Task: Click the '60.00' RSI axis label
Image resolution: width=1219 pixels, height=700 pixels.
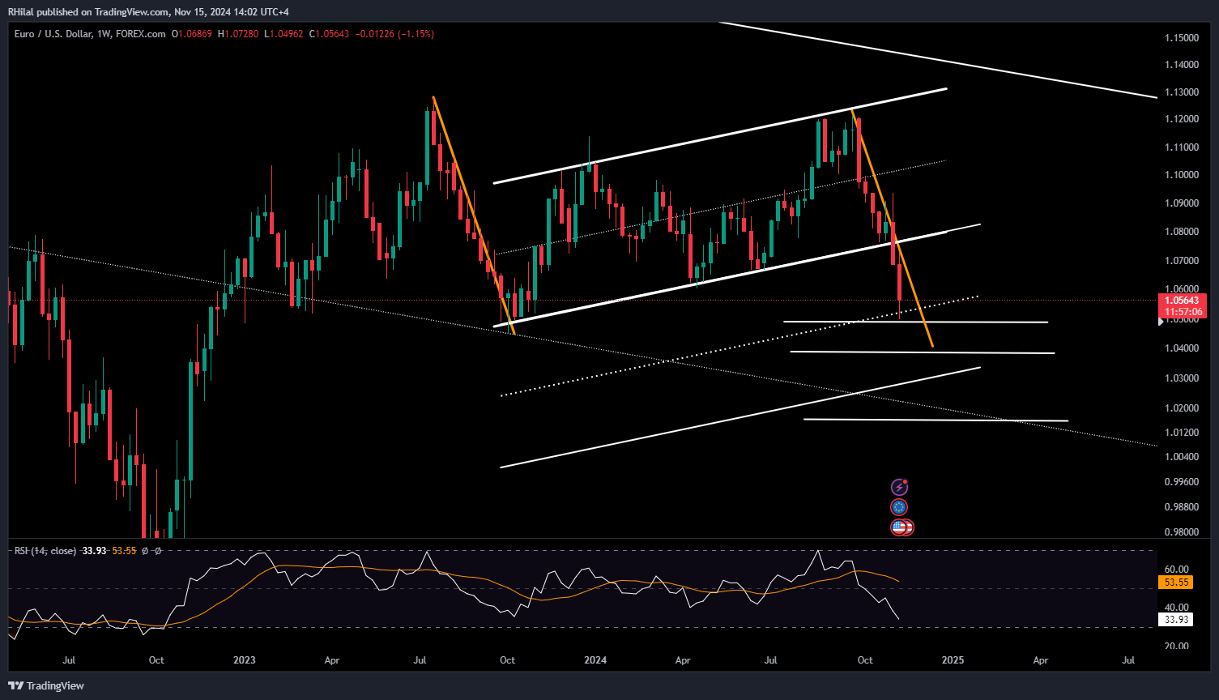Action: click(1178, 570)
